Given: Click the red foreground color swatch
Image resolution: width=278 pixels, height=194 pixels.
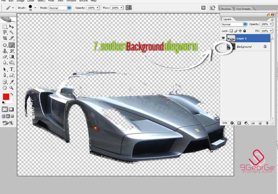Looking at the screenshot, I should pos(6,97).
